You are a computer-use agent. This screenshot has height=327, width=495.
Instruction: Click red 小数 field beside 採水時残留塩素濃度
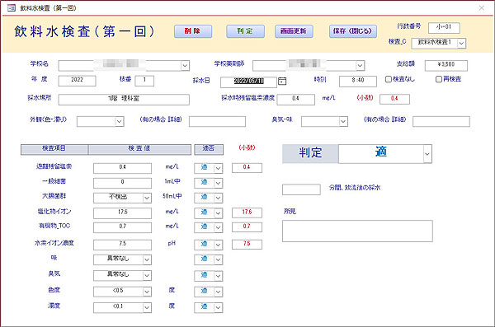(394, 99)
